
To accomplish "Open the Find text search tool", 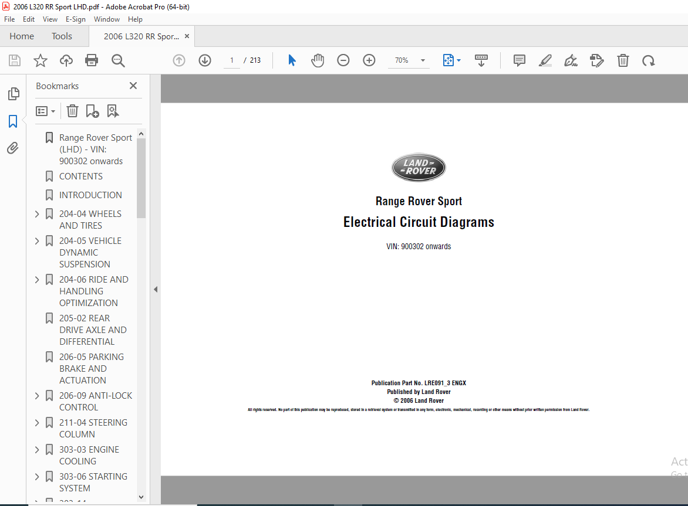I will [x=118, y=60].
